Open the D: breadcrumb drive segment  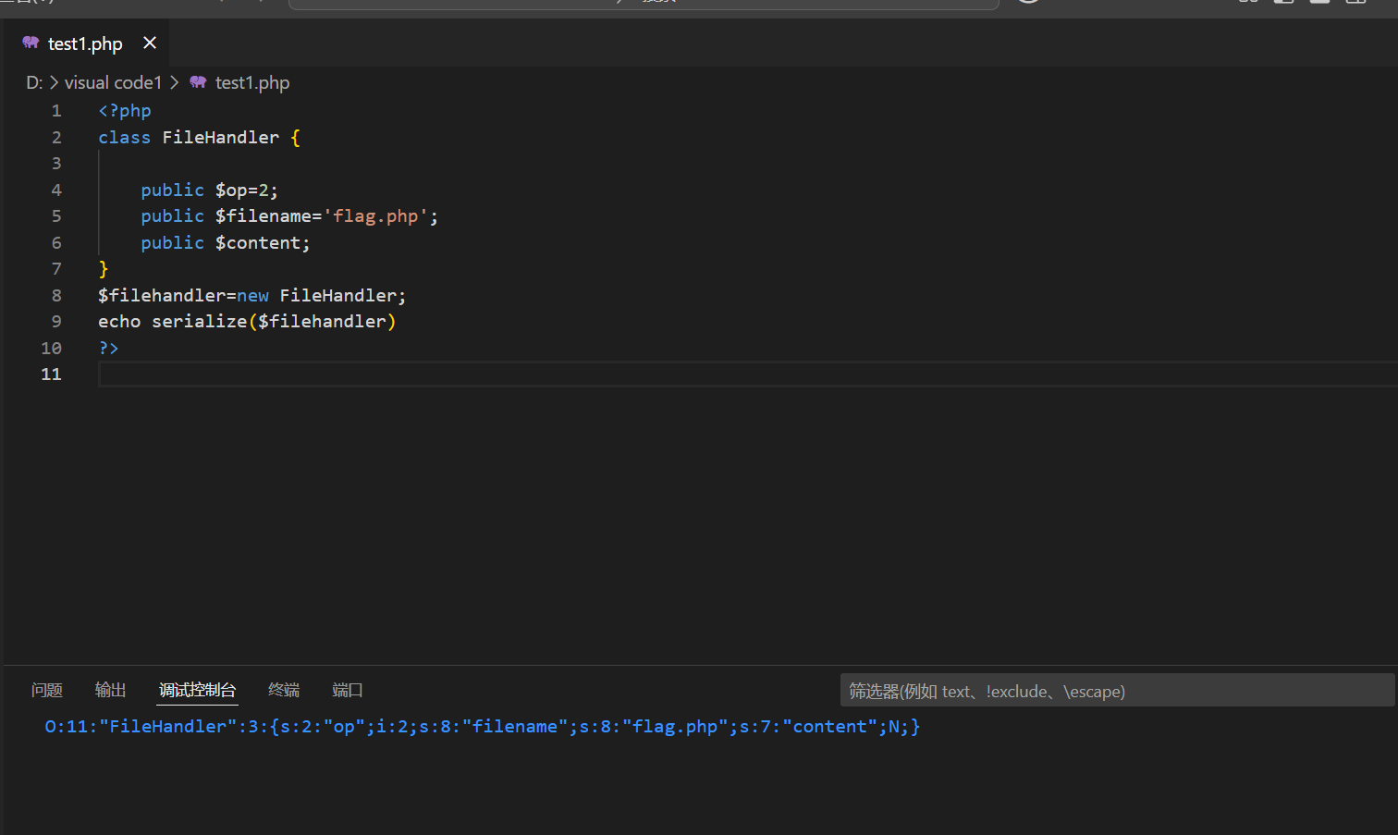[34, 82]
